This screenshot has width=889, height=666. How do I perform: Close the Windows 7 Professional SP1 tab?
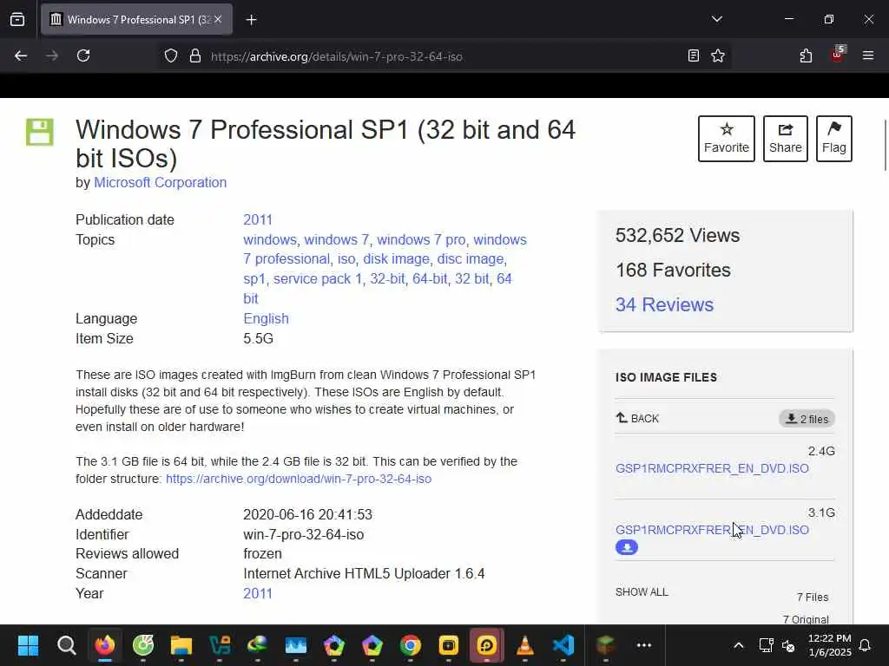[218, 19]
